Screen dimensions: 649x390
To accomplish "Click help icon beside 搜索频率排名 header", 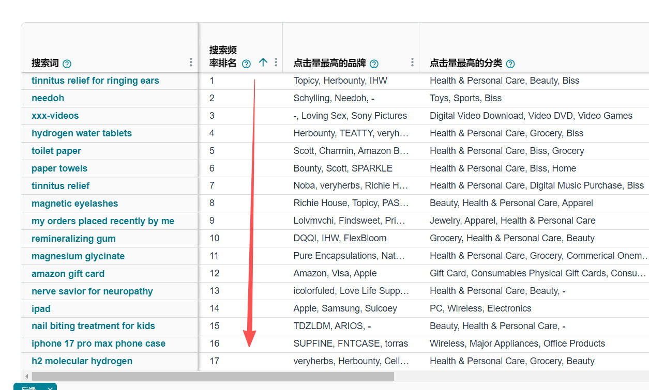I will (246, 64).
